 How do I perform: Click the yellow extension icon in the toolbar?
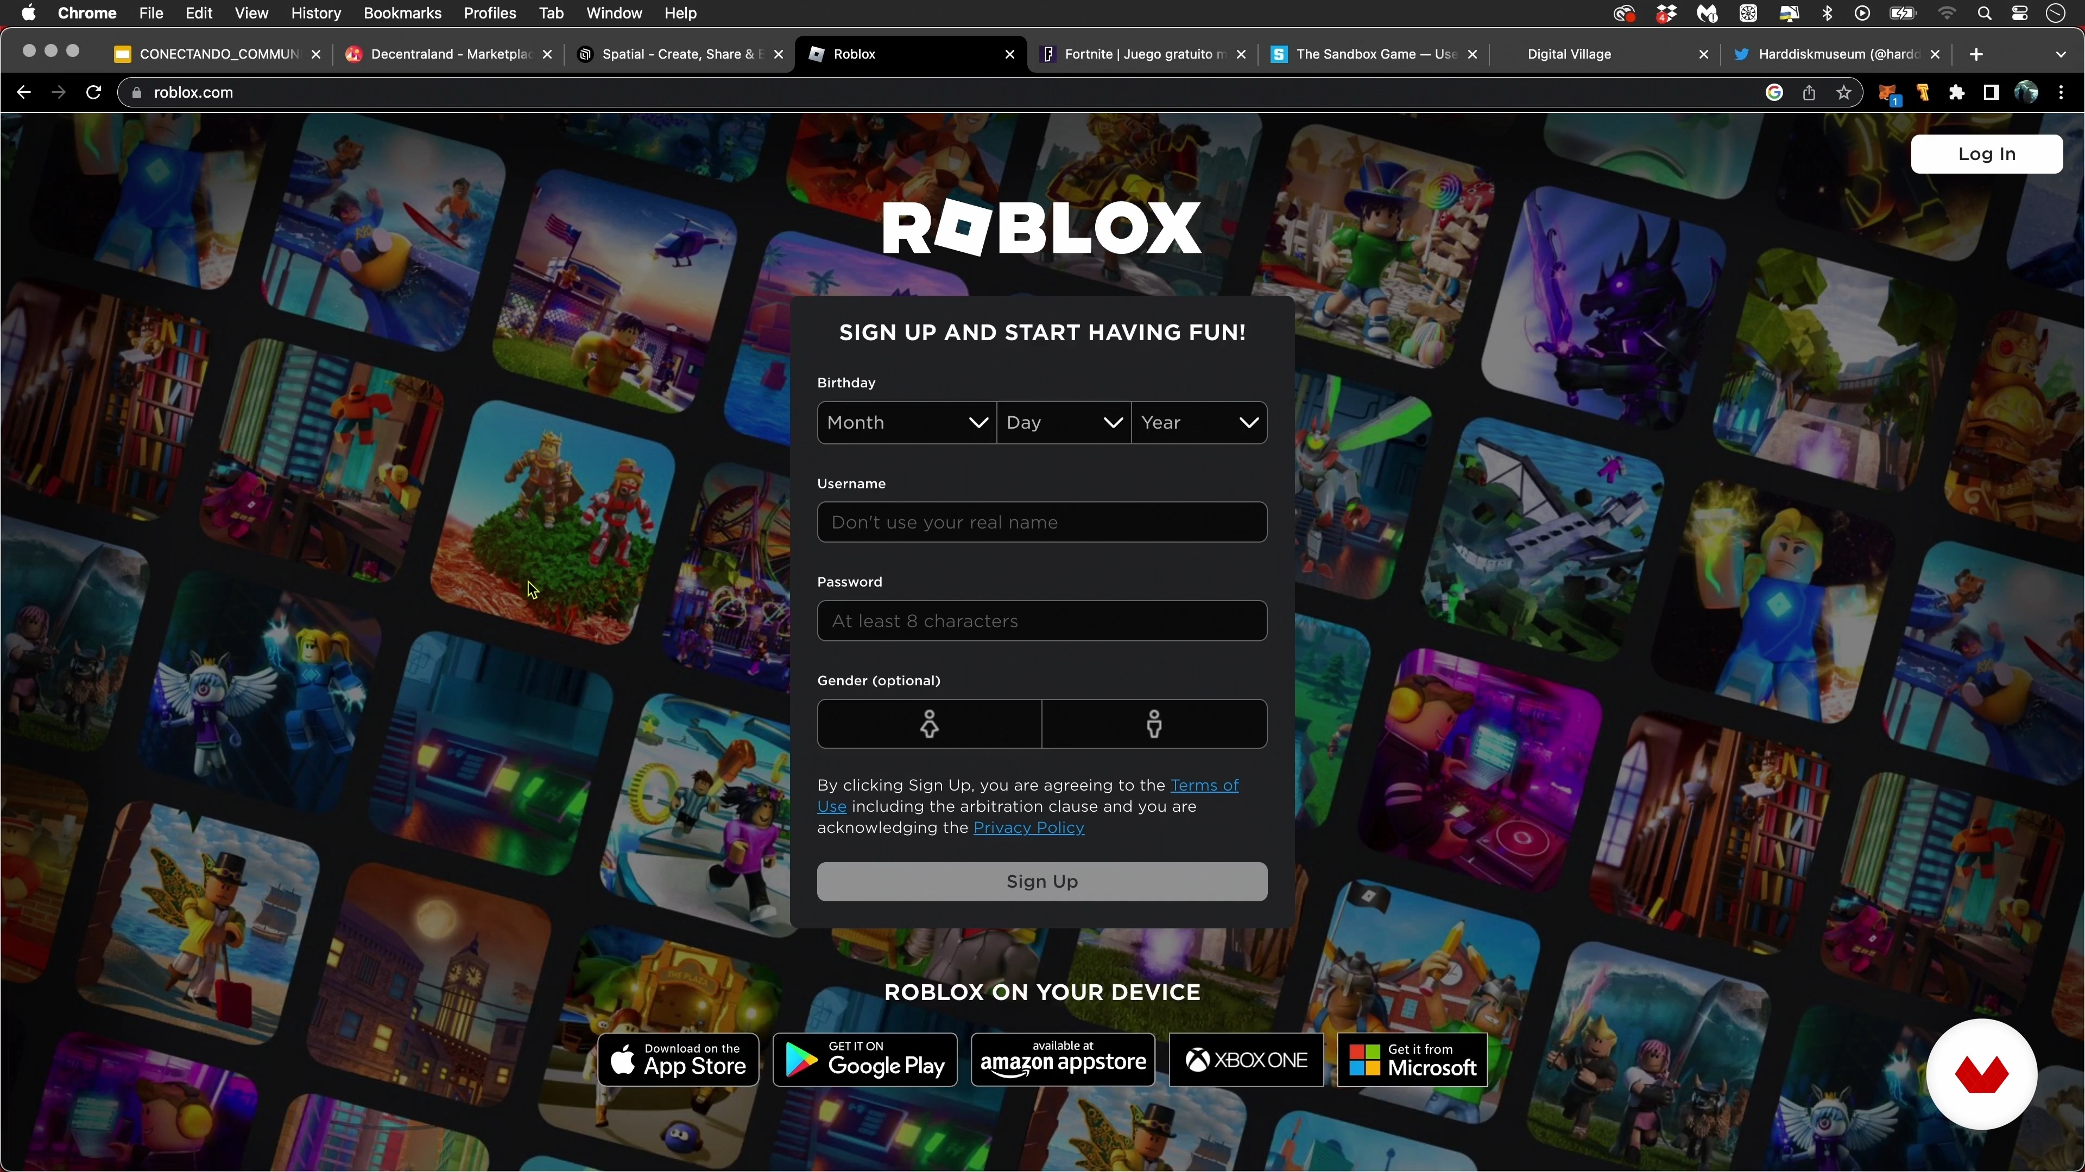[1923, 93]
